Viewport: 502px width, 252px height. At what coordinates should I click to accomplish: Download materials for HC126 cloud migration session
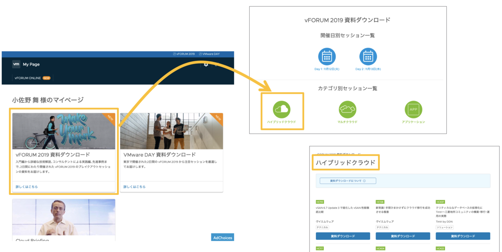click(x=403, y=236)
